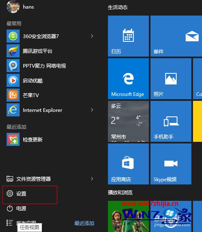Launch the Microsoft Edge tile

pos(128,79)
